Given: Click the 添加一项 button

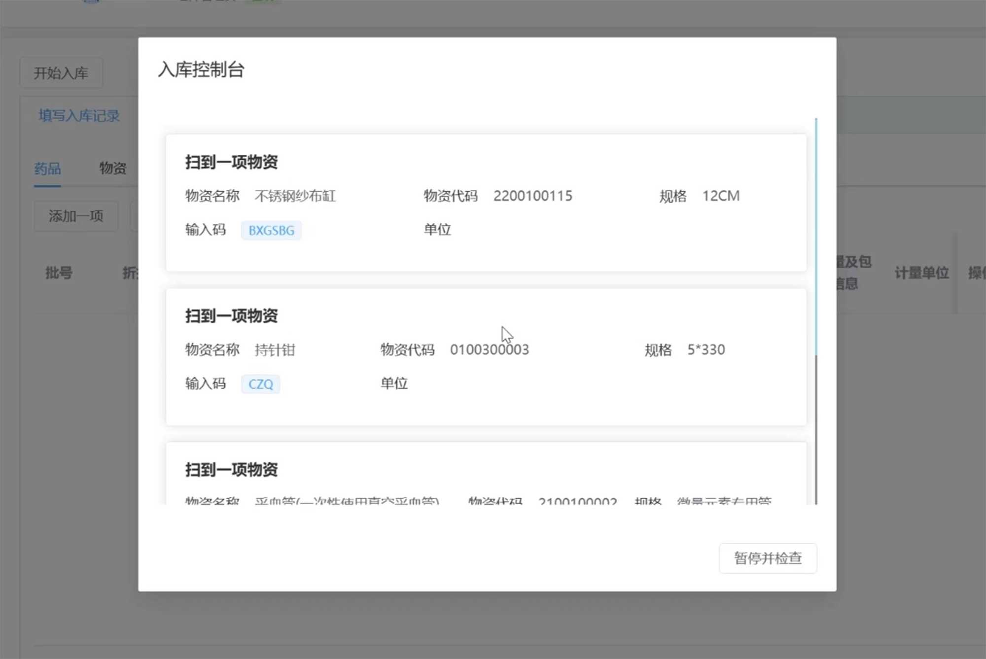Looking at the screenshot, I should tap(76, 216).
